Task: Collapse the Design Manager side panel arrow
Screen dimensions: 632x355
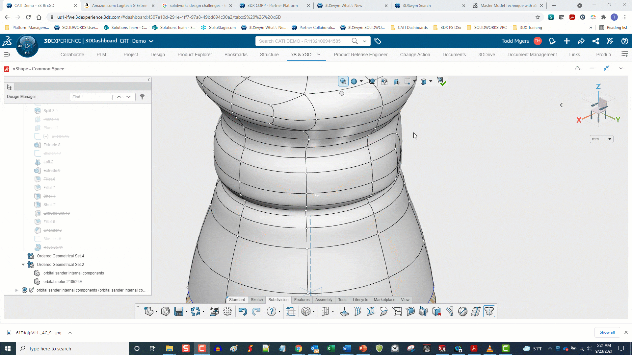Action: [x=149, y=80]
